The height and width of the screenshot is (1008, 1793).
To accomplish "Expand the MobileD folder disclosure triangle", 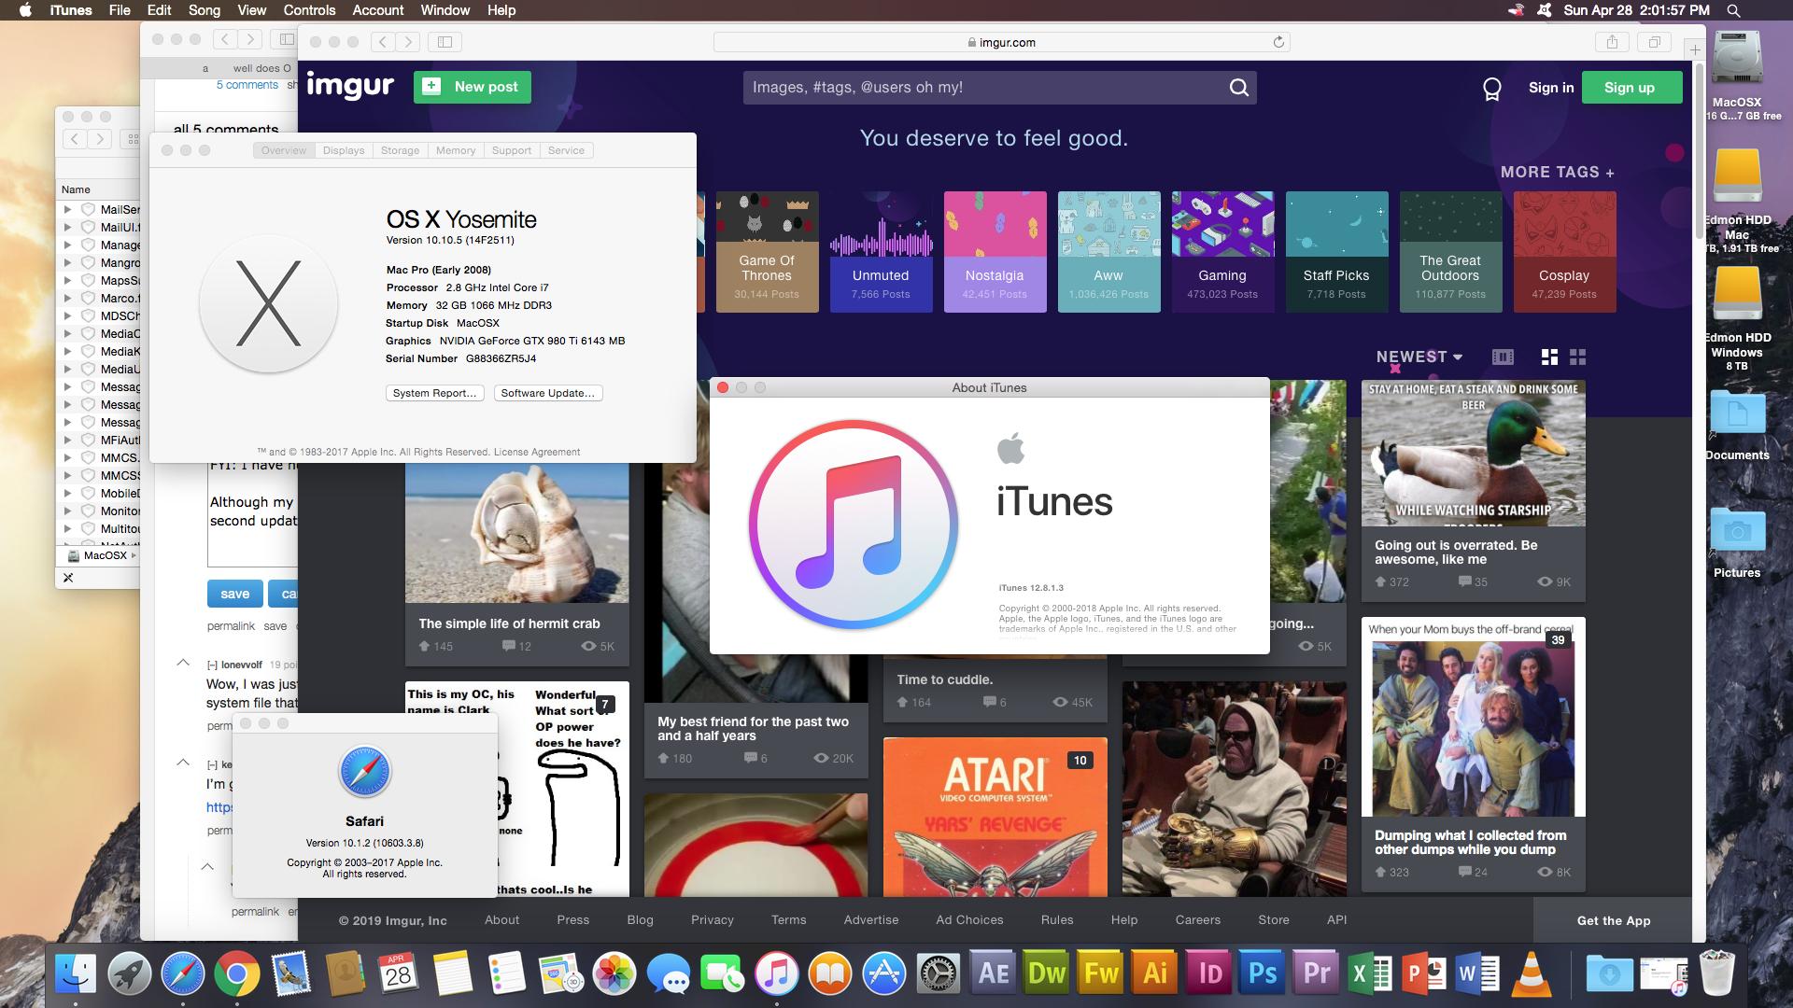I will [67, 494].
